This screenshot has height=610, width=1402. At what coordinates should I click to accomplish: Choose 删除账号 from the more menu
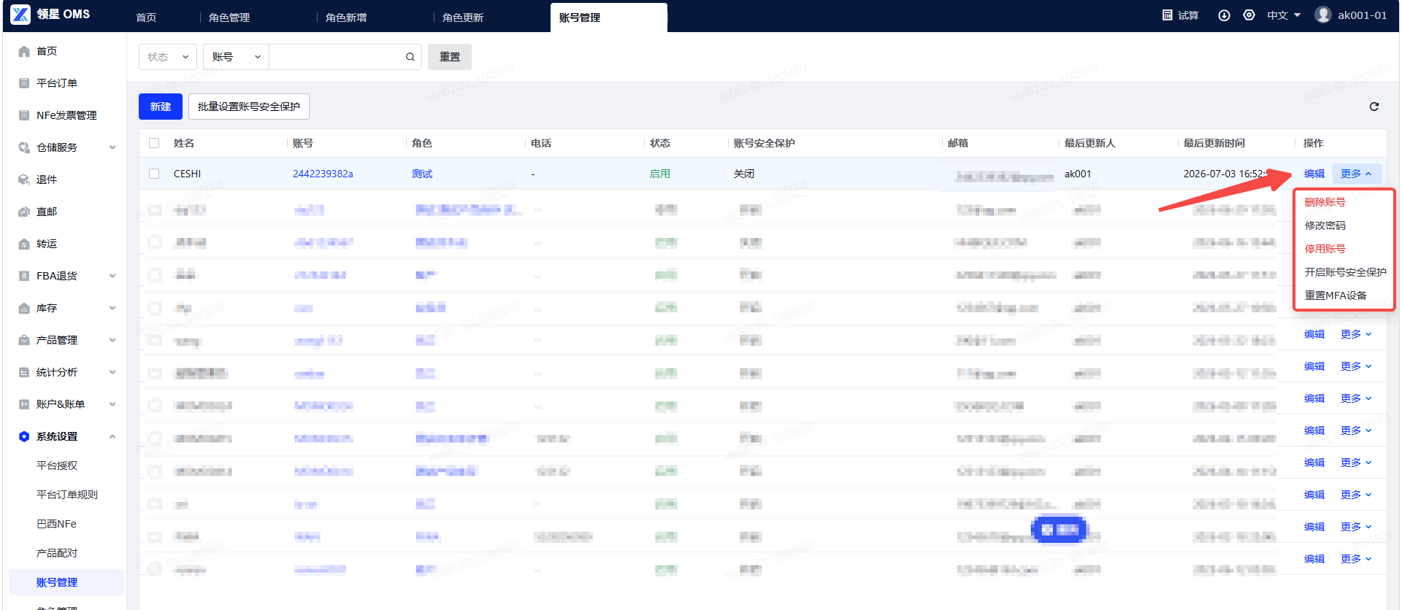1325,202
